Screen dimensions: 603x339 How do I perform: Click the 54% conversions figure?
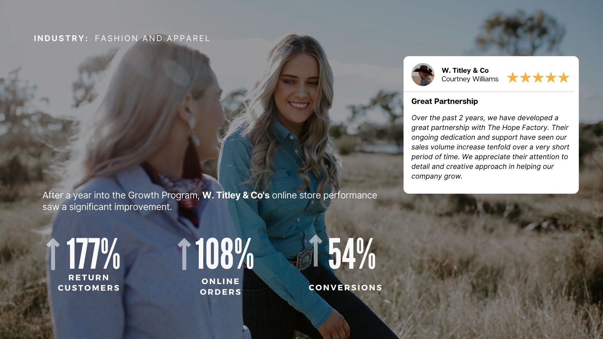click(x=352, y=254)
